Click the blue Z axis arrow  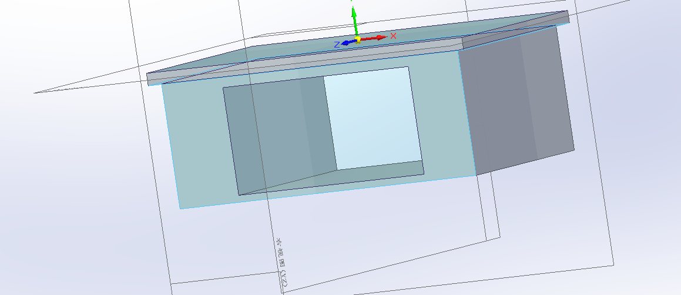coord(347,42)
